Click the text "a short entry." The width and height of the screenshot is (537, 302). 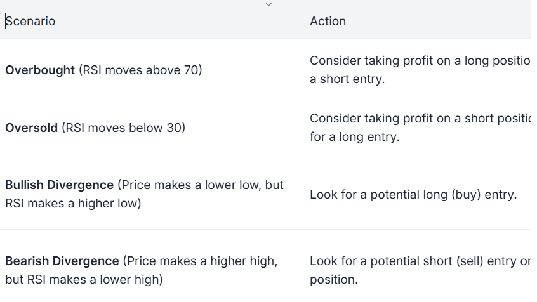(347, 80)
